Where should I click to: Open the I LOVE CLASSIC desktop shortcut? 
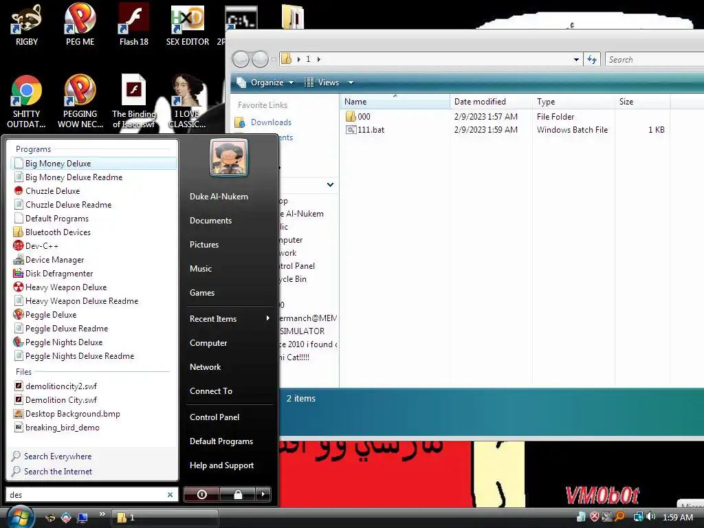pyautogui.click(x=187, y=102)
